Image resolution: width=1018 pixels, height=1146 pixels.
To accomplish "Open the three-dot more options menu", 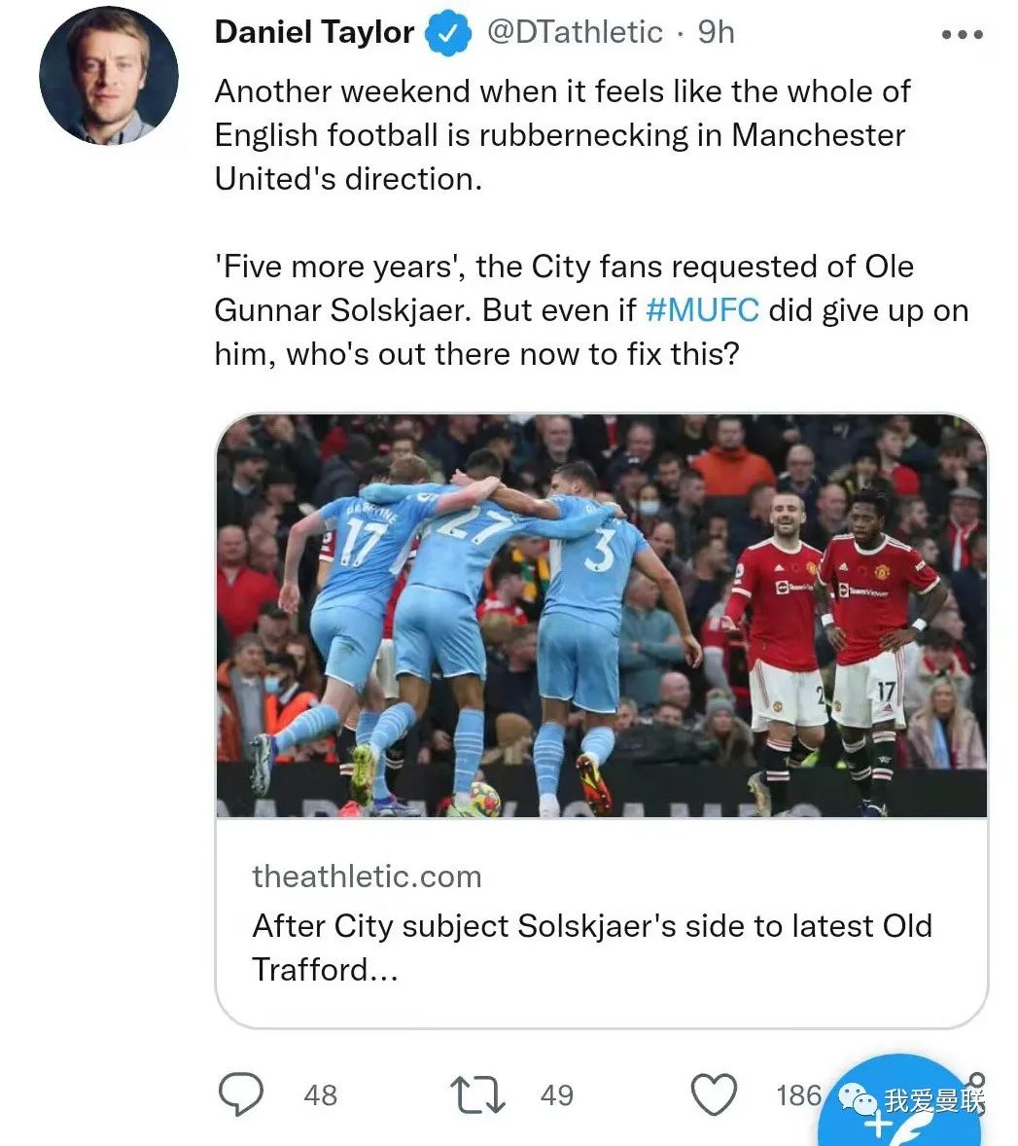I will coord(963,34).
